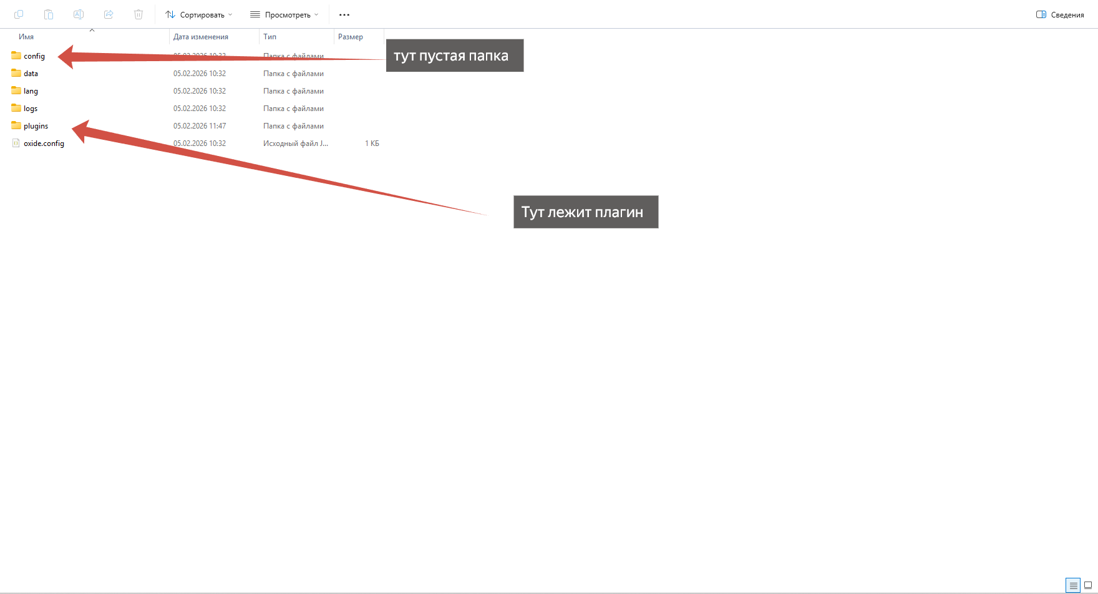
Task: Switch to details list view in status bar
Action: (x=1073, y=585)
